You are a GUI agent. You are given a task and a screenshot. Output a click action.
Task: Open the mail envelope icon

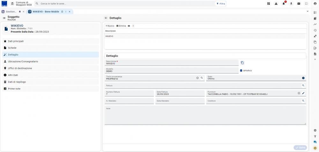[299, 3]
